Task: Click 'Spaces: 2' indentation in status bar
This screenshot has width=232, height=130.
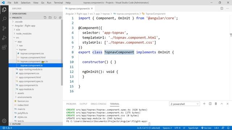Action: coord(167,128)
